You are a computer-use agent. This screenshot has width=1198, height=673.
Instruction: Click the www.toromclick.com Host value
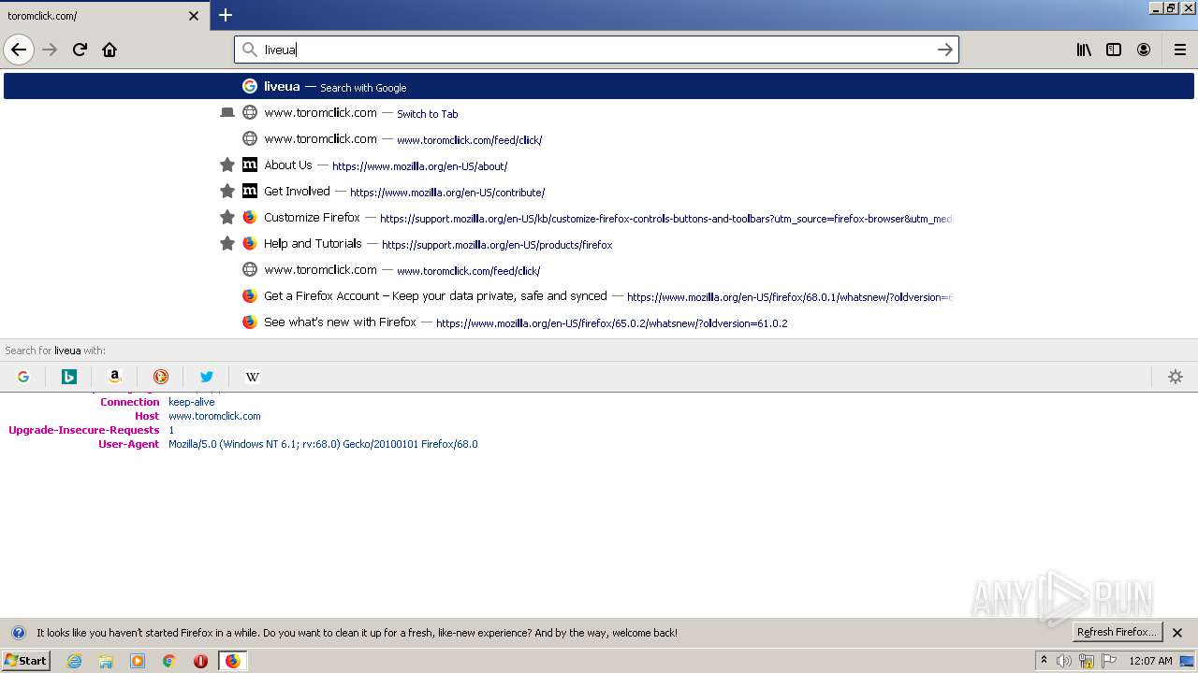click(x=214, y=416)
